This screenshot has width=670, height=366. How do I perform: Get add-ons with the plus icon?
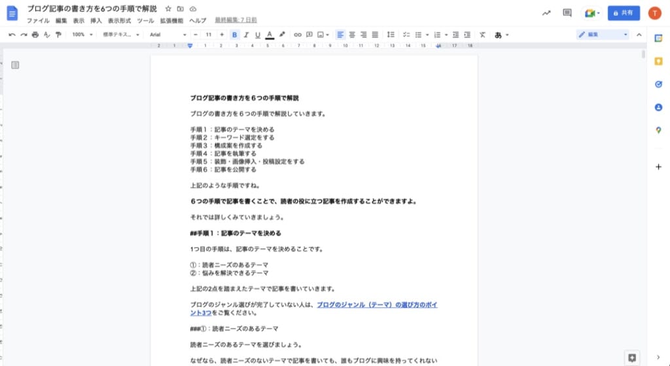pyautogui.click(x=658, y=167)
